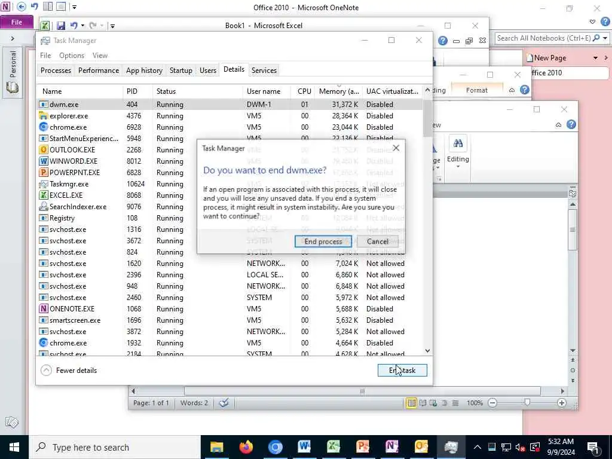Open Task Manager Options menu
Viewport: 612px width, 459px height.
click(x=72, y=56)
